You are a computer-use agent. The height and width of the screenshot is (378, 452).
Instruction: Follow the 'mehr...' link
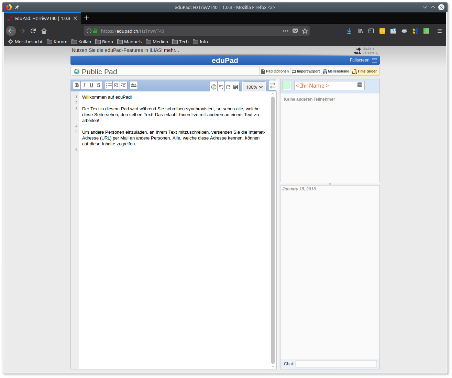pos(172,50)
